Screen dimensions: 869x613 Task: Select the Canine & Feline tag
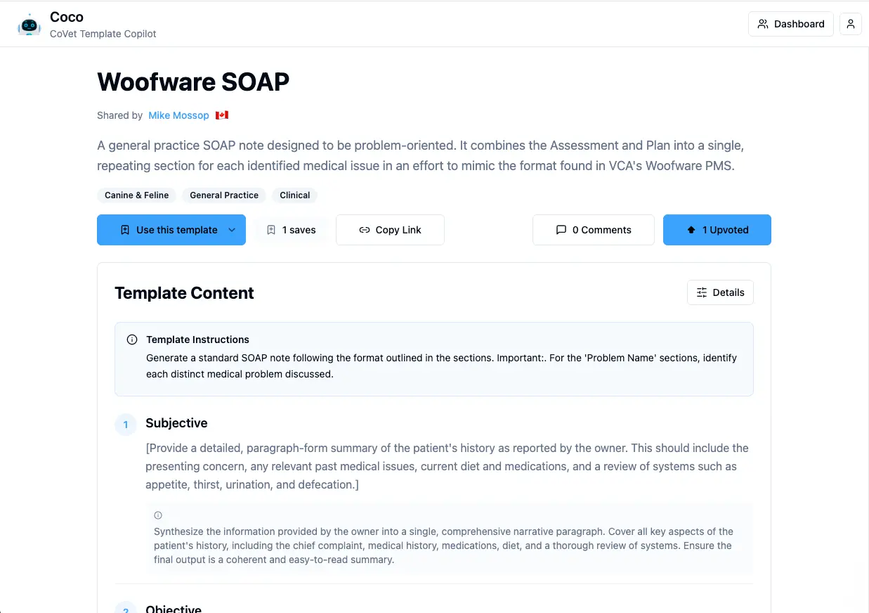pyautogui.click(x=137, y=195)
